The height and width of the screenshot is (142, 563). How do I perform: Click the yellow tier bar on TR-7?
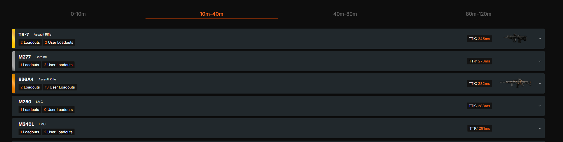(x=14, y=39)
